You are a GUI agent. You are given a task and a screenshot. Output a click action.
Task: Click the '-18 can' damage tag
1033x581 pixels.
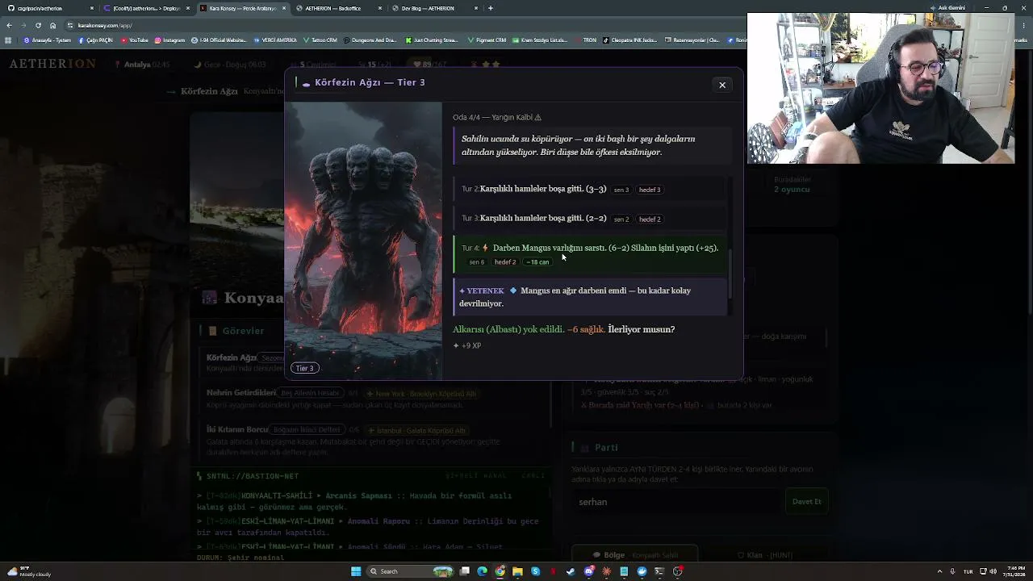tap(537, 262)
